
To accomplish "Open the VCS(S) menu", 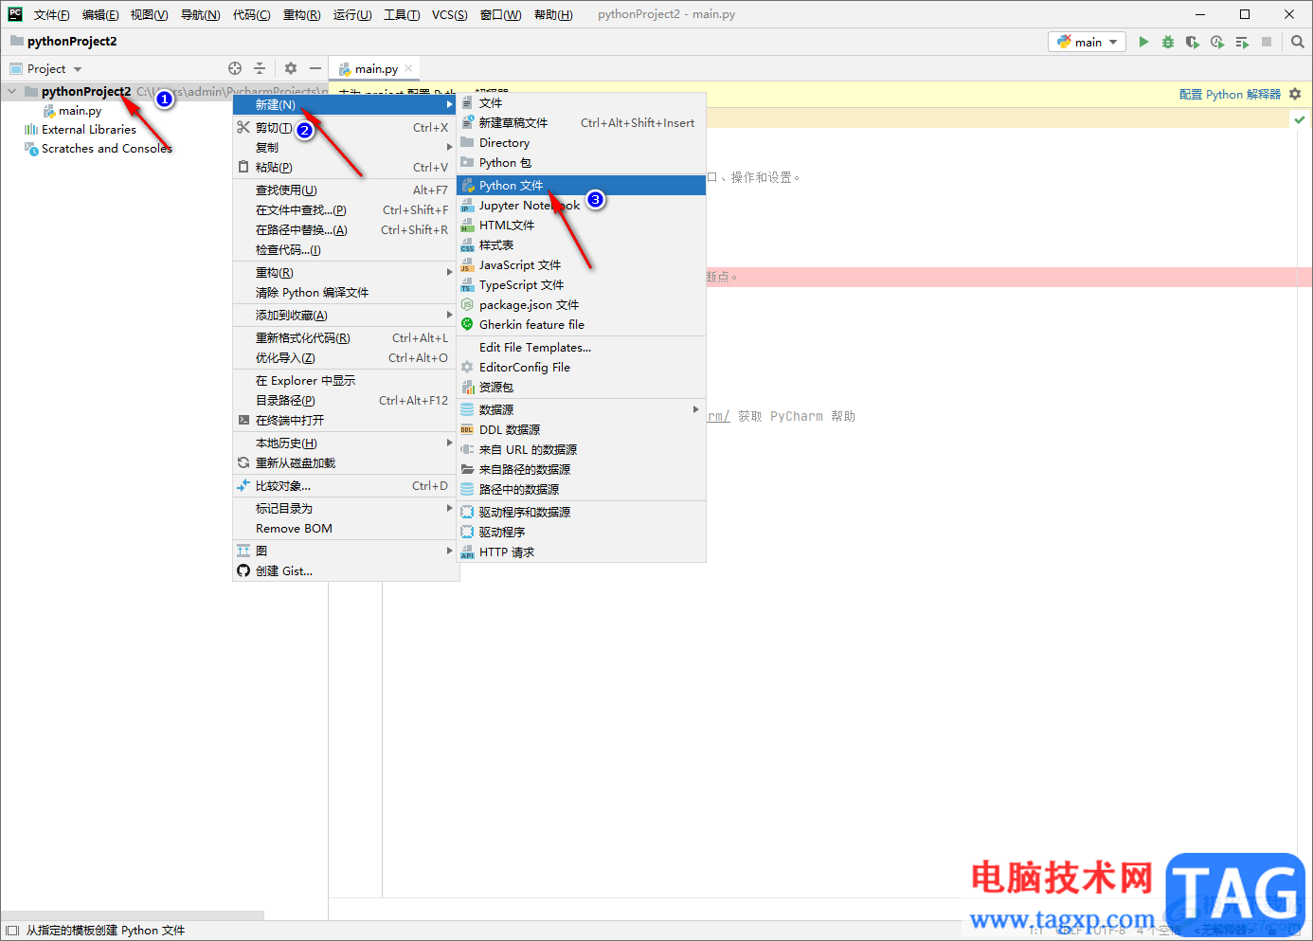I will point(449,14).
